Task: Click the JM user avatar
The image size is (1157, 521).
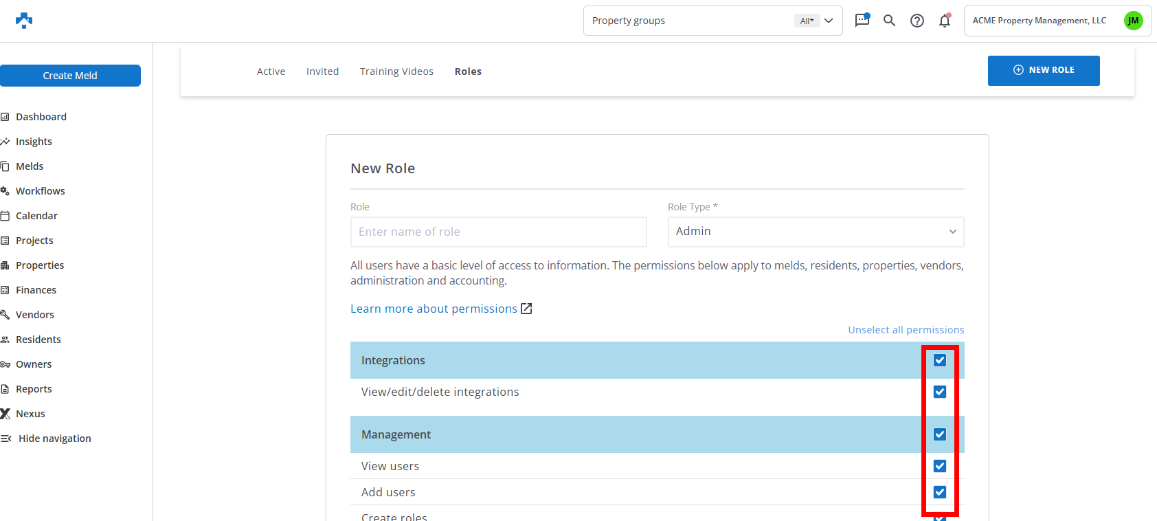Action: tap(1133, 21)
